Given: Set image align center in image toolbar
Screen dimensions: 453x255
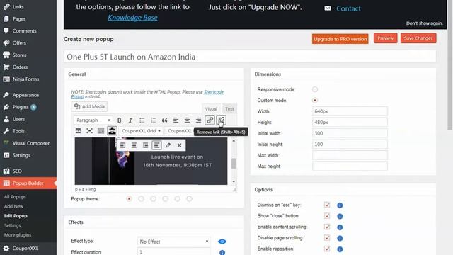Looking at the screenshot, I should pos(134,145).
